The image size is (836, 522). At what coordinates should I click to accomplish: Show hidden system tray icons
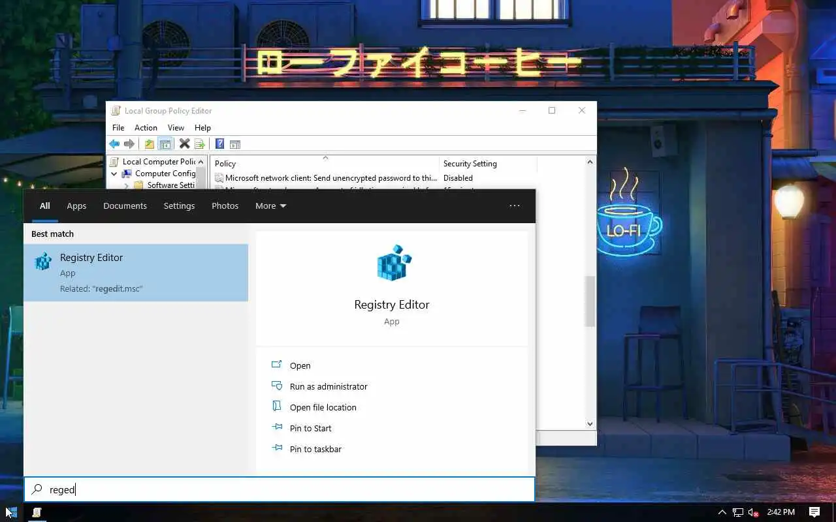pos(722,512)
